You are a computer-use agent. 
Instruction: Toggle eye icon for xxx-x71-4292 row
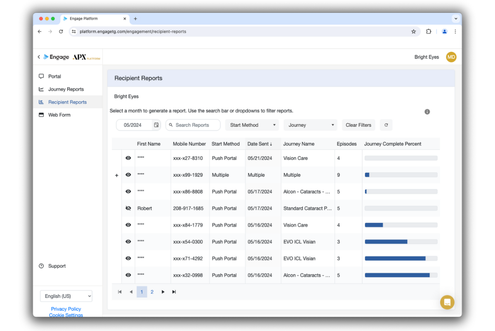[x=128, y=258]
